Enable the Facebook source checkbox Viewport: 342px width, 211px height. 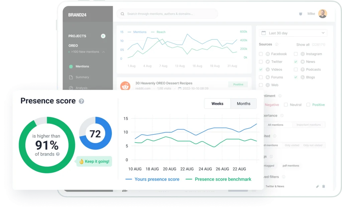261,54
